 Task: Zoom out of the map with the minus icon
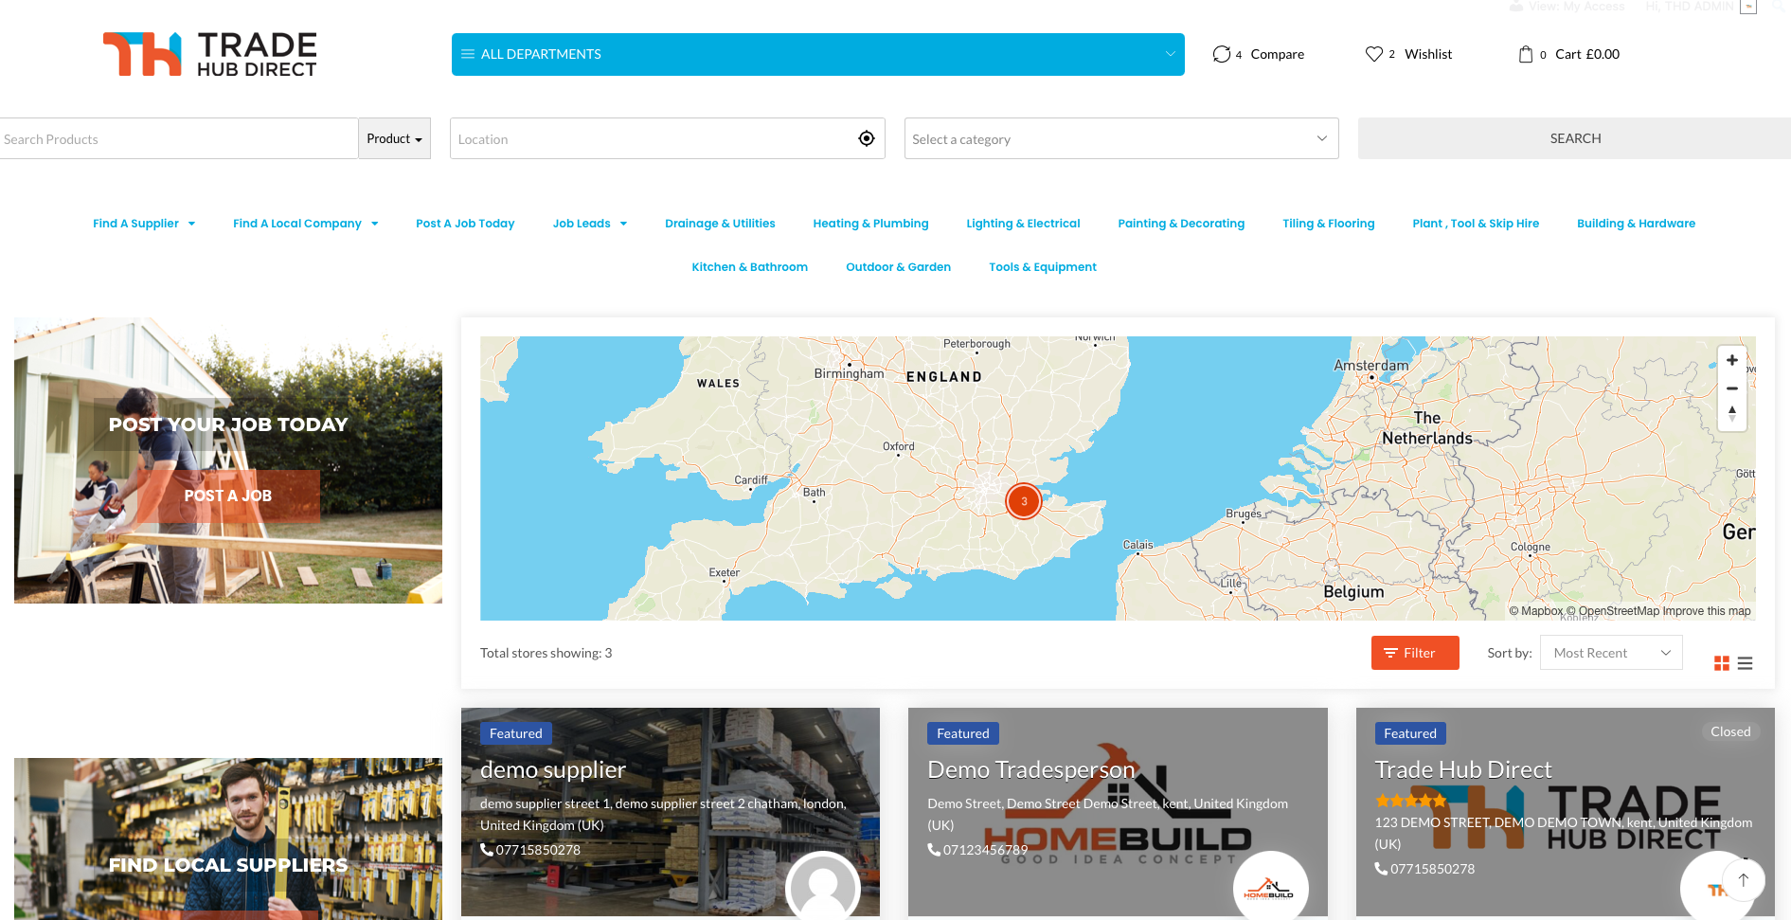(1731, 388)
